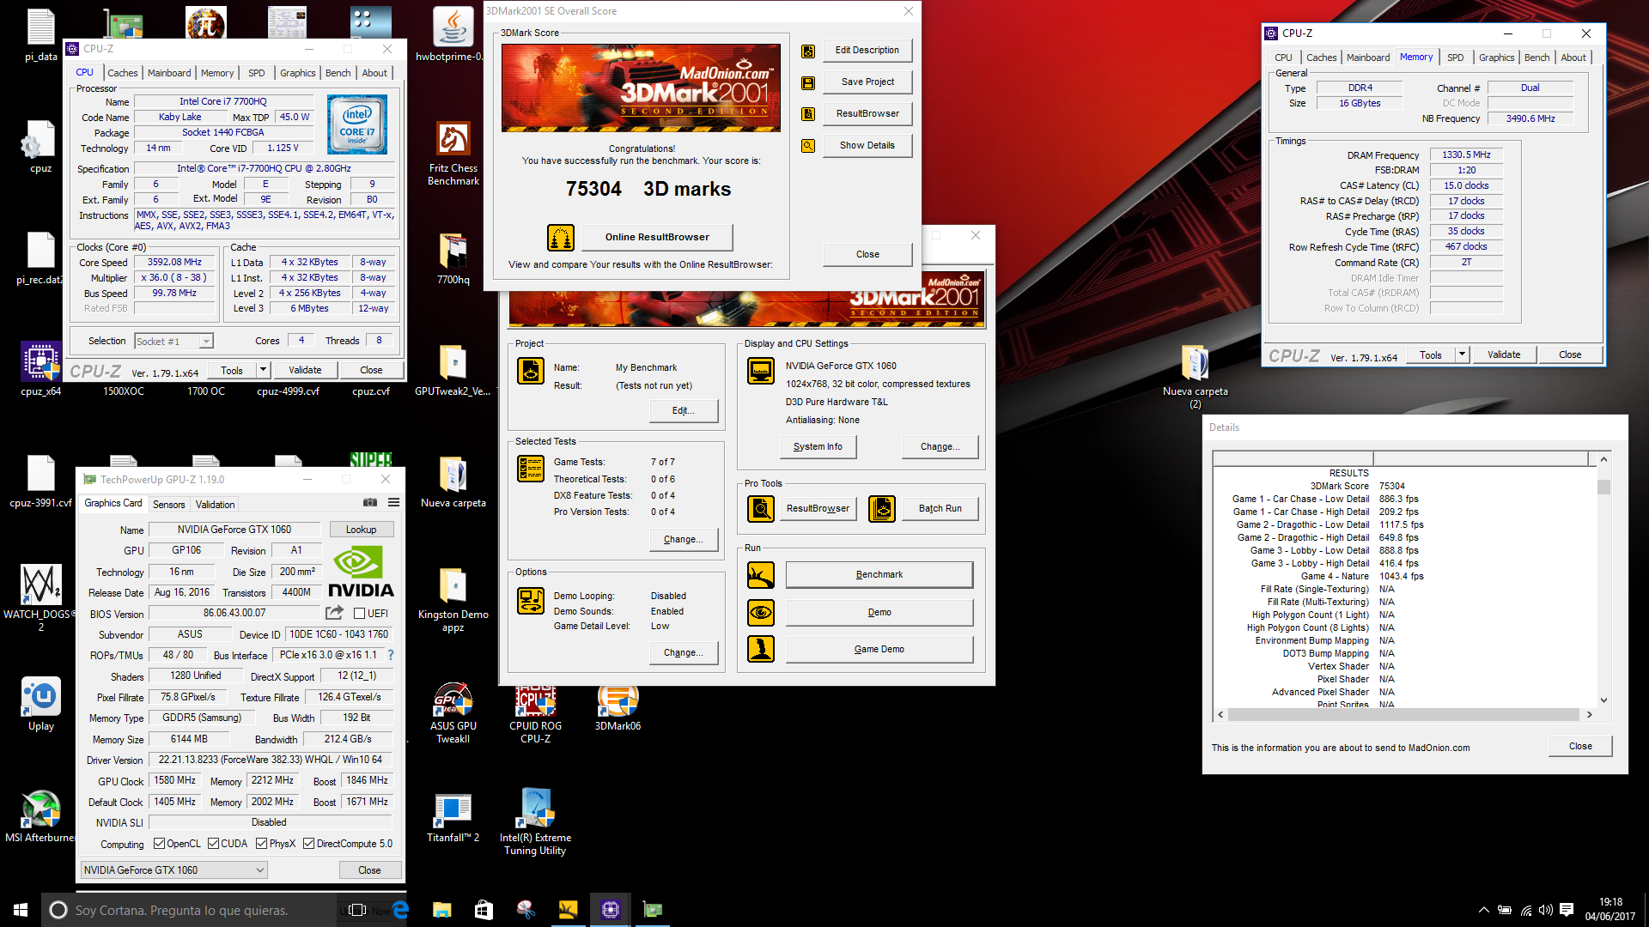The image size is (1649, 927).
Task: Open Fritz Chess Benchmark desktop icon
Action: point(453,154)
